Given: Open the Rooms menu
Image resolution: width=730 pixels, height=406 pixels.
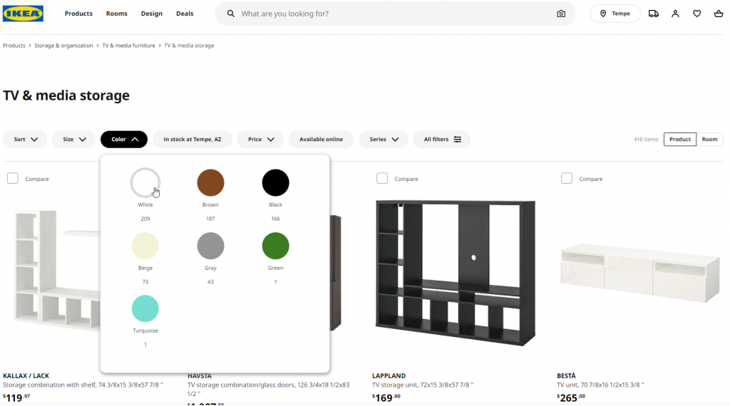Looking at the screenshot, I should pyautogui.click(x=116, y=14).
